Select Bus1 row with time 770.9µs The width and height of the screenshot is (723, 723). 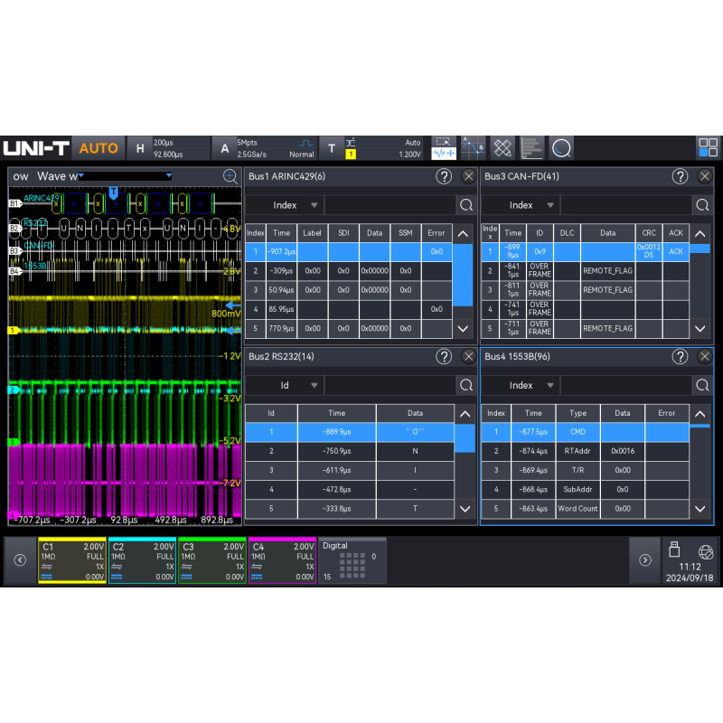point(348,328)
